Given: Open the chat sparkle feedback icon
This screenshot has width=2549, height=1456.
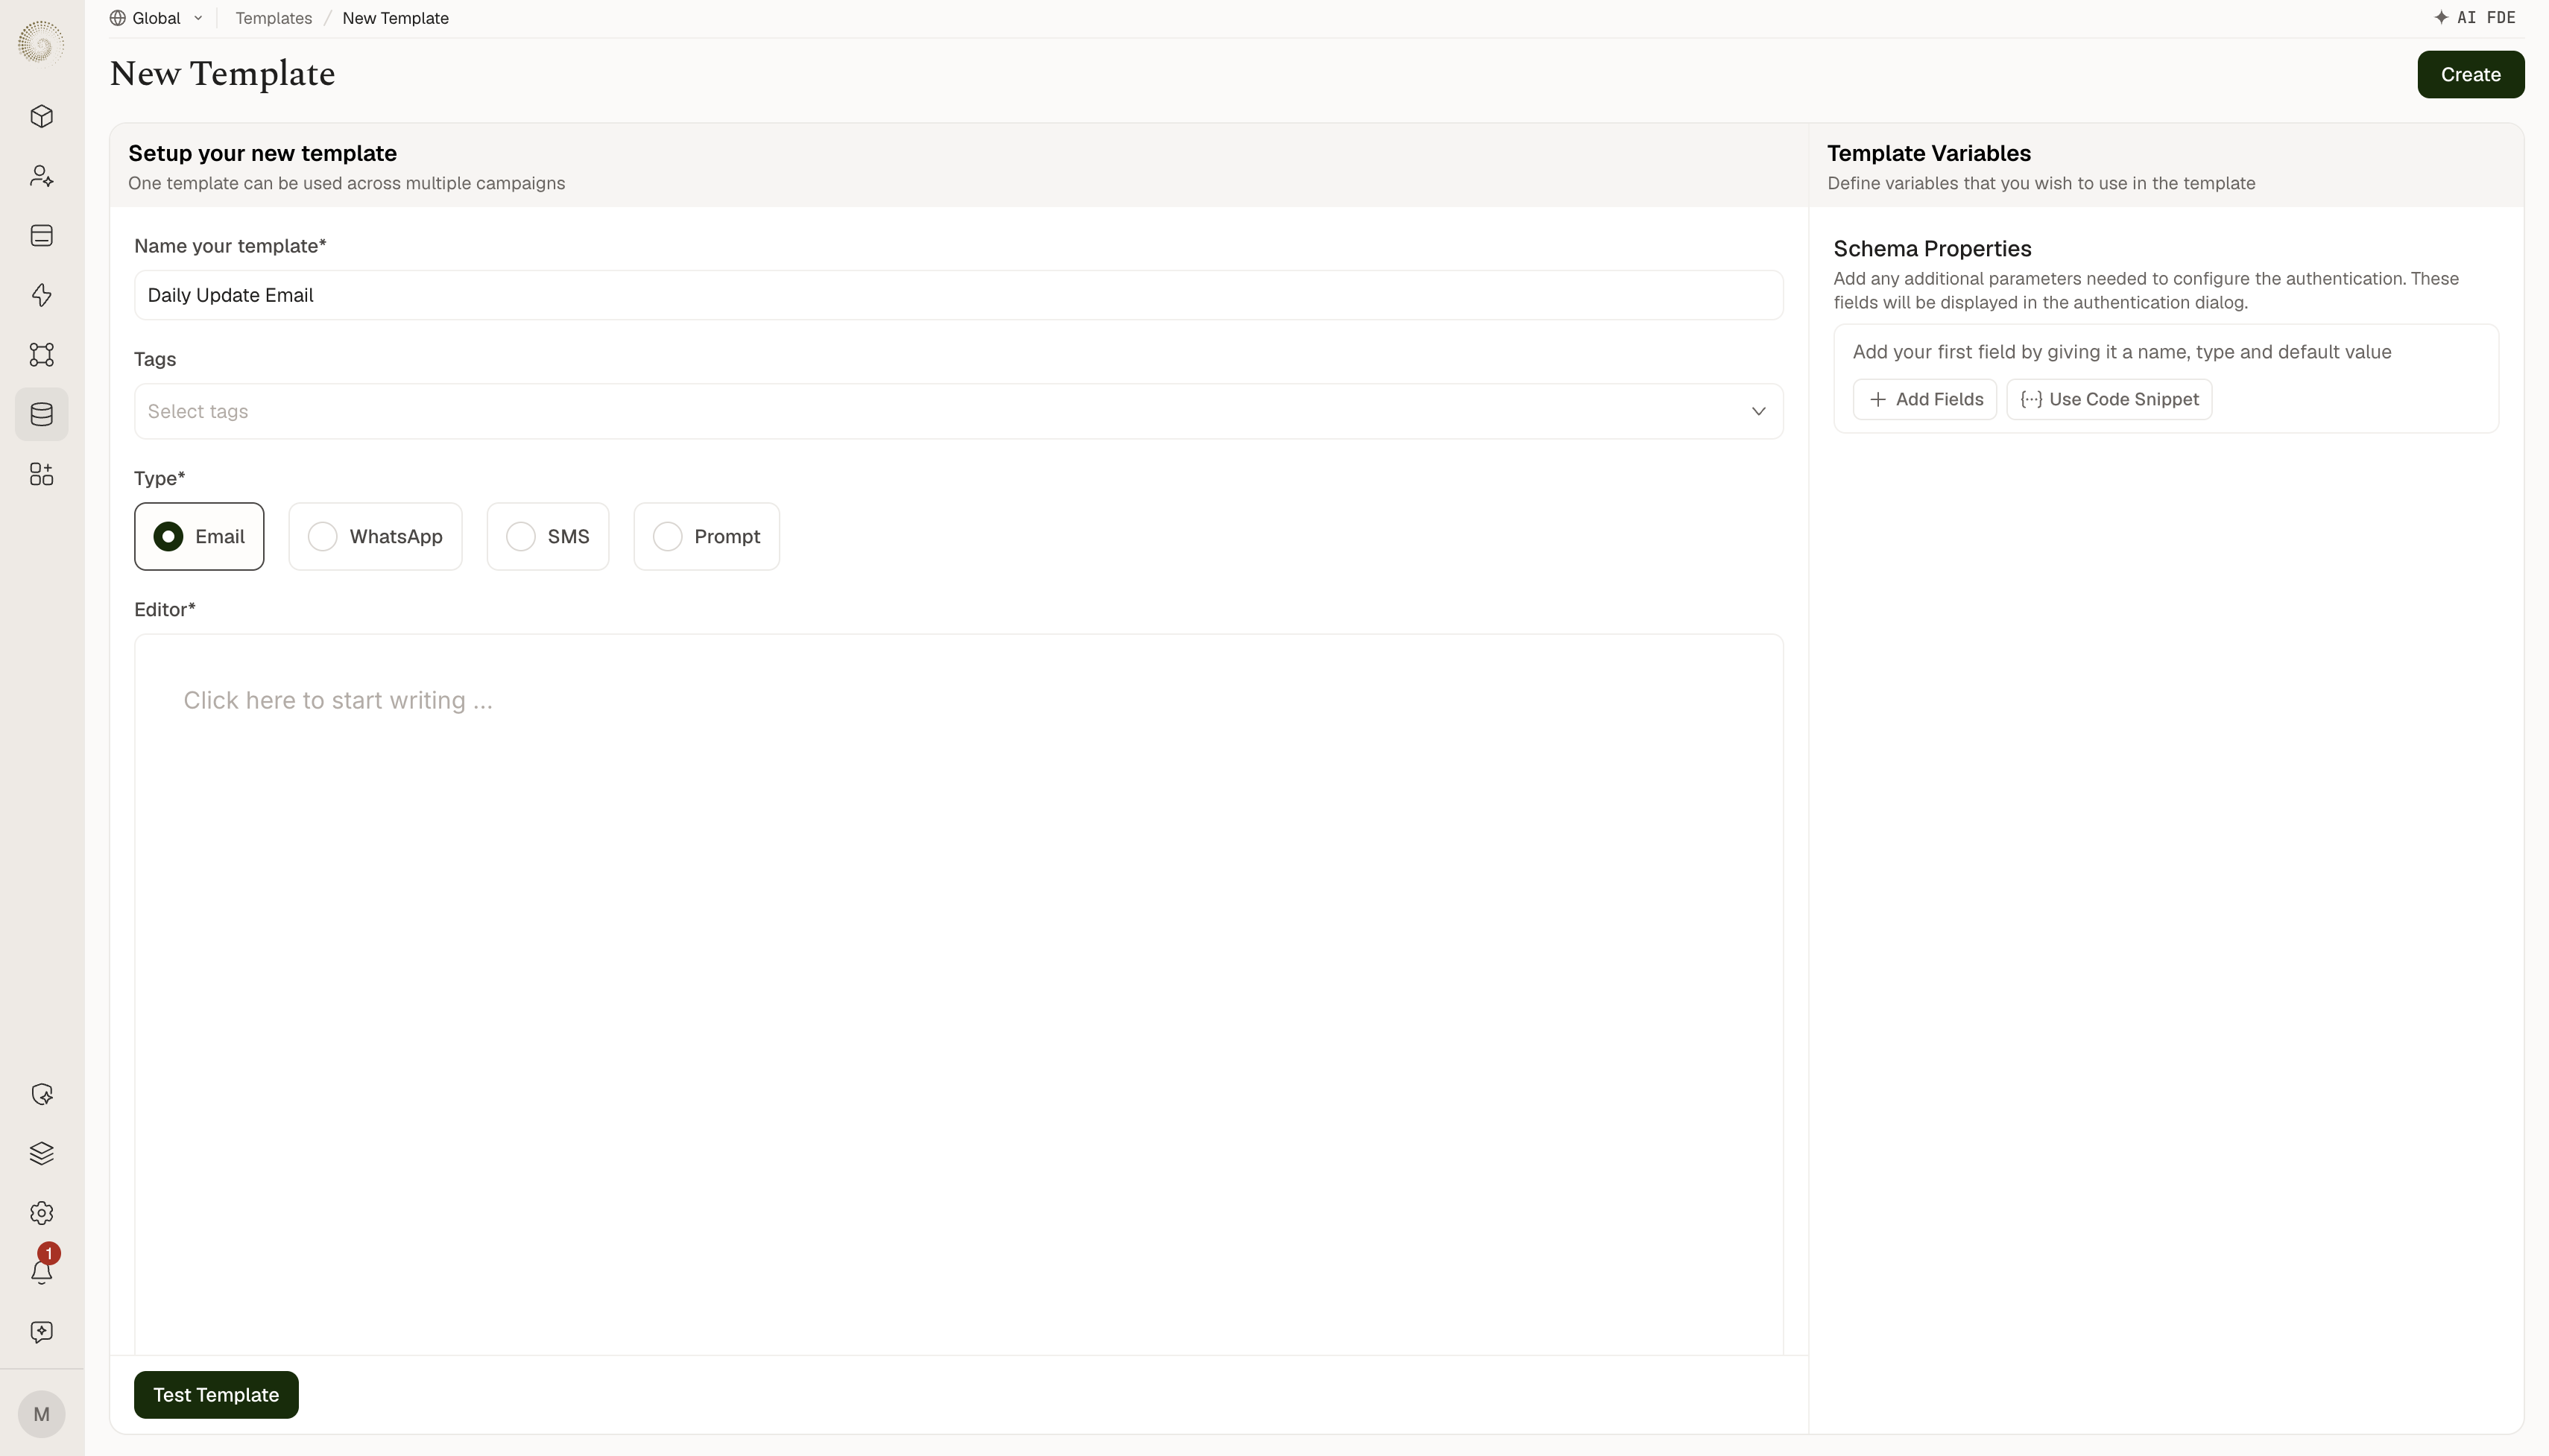Looking at the screenshot, I should click(41, 1332).
